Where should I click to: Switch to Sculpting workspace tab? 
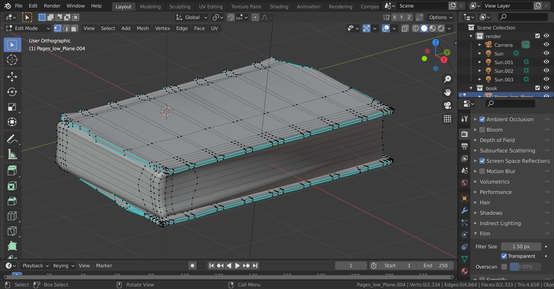coord(180,6)
